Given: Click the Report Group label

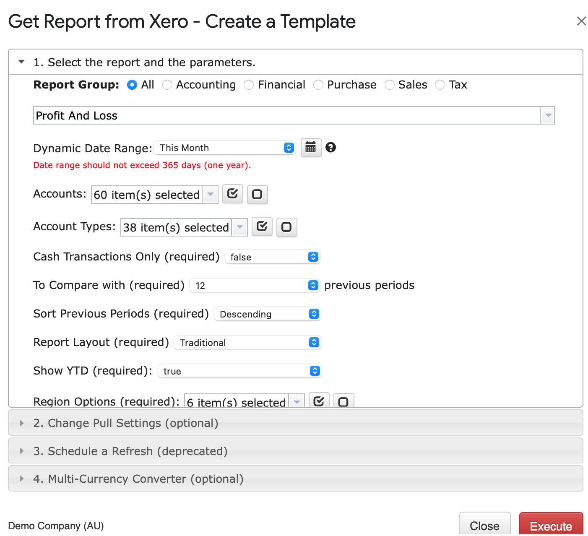Looking at the screenshot, I should coord(76,85).
